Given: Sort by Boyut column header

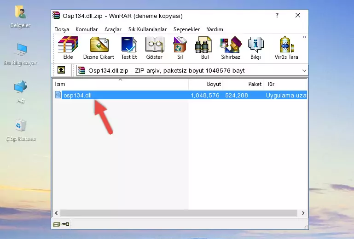Looking at the screenshot, I should click(206, 84).
